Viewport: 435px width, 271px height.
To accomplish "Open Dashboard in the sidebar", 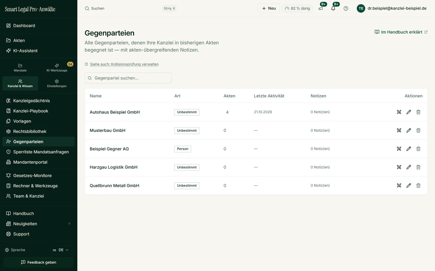I will pos(39,26).
